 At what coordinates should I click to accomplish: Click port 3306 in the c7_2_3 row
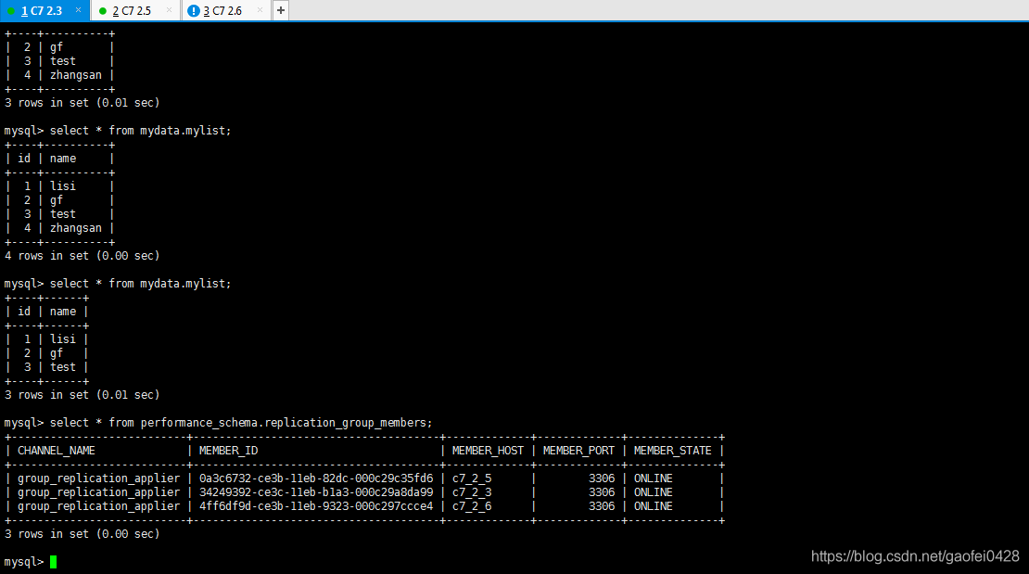click(x=602, y=491)
